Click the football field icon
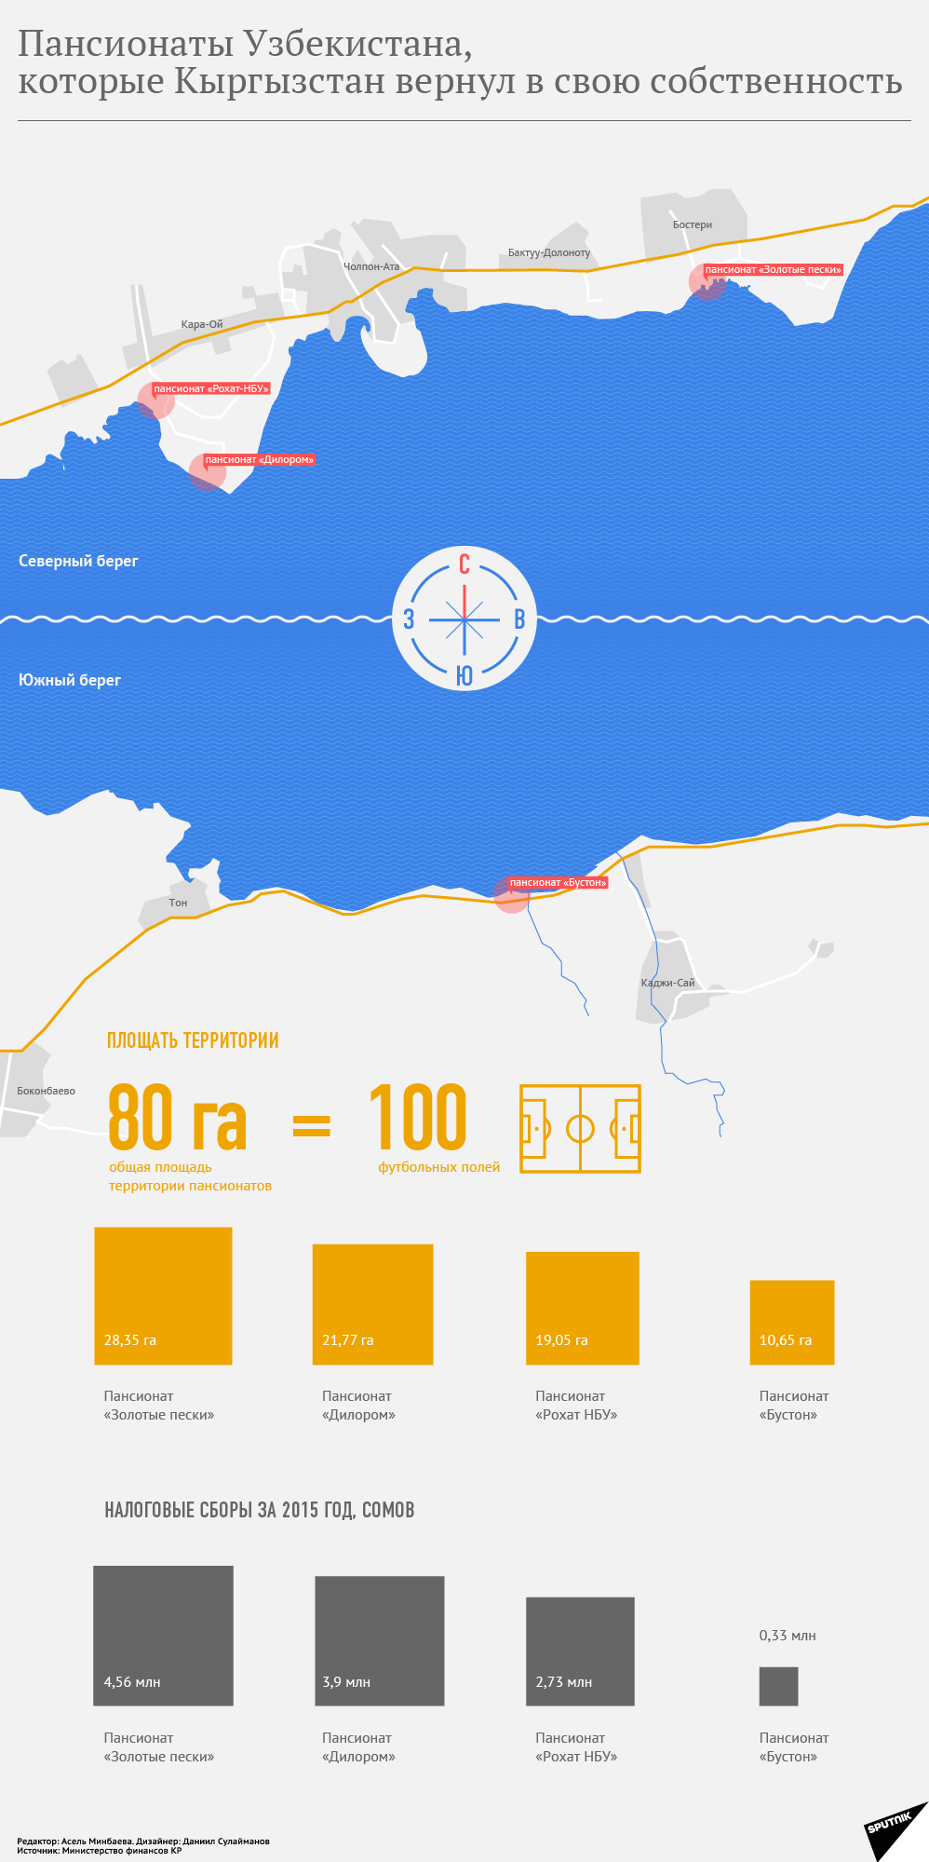The width and height of the screenshot is (929, 1862). [580, 1128]
